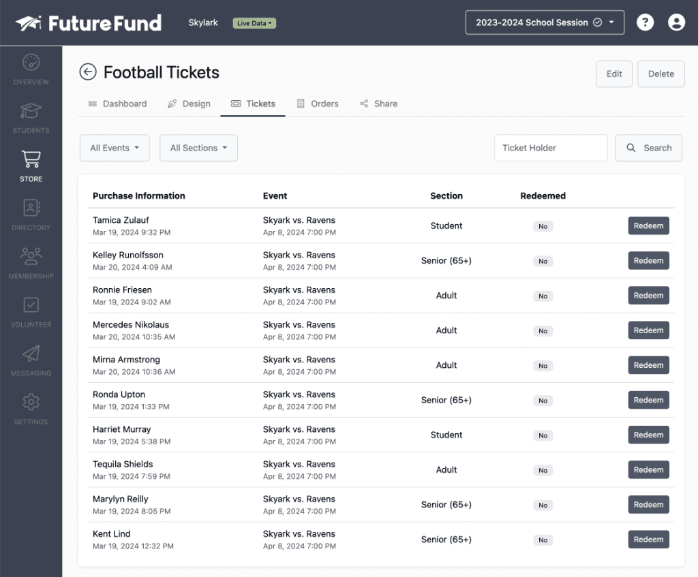Expand the All Sections filter dropdown
The image size is (698, 577).
pyautogui.click(x=198, y=148)
